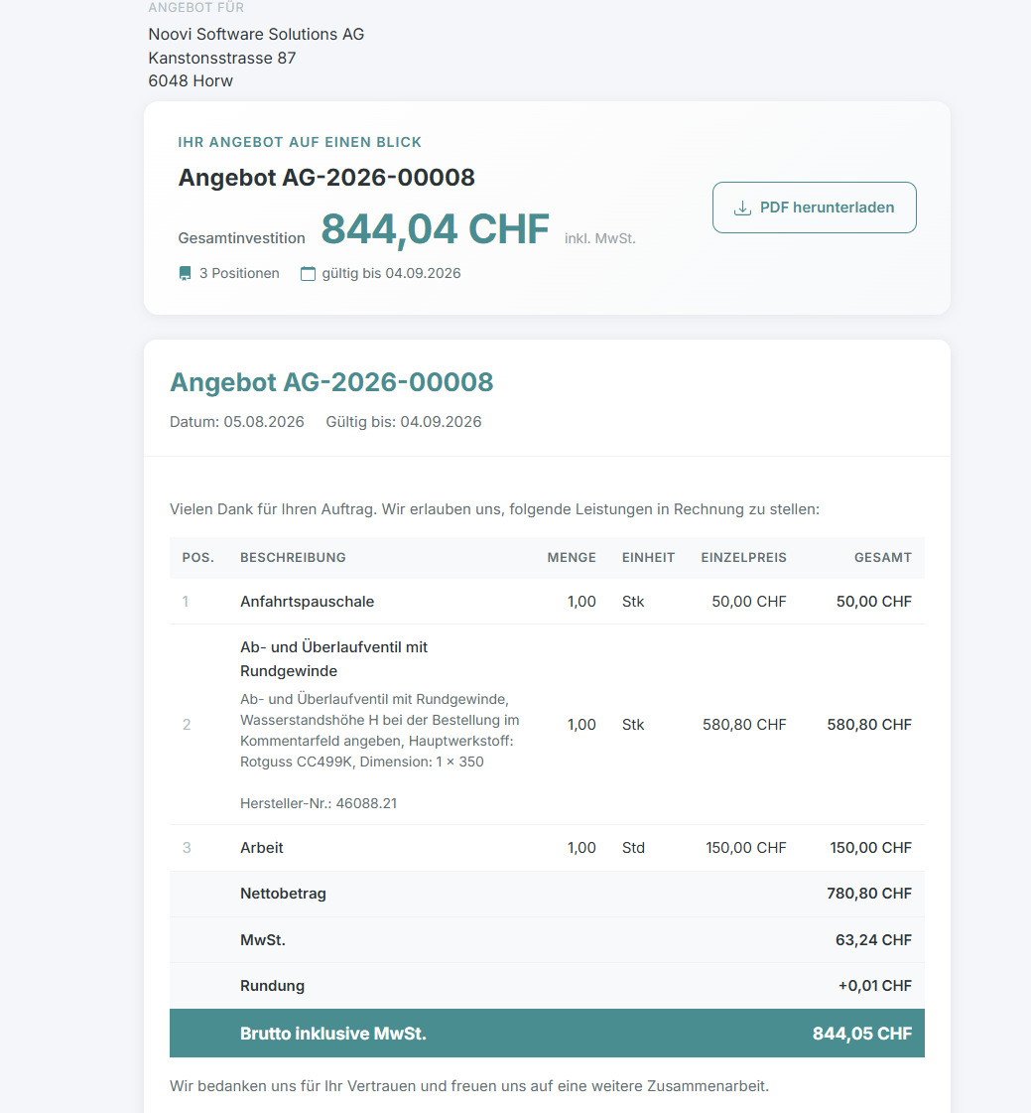Select the Arbeit position row
This screenshot has height=1113, width=1031.
[547, 848]
